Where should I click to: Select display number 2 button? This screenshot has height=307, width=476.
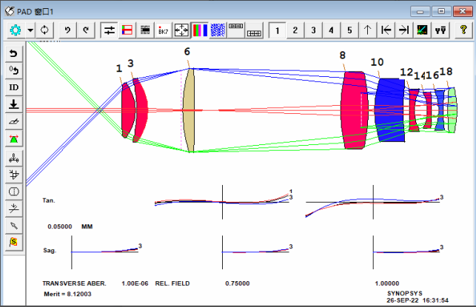pyautogui.click(x=295, y=30)
